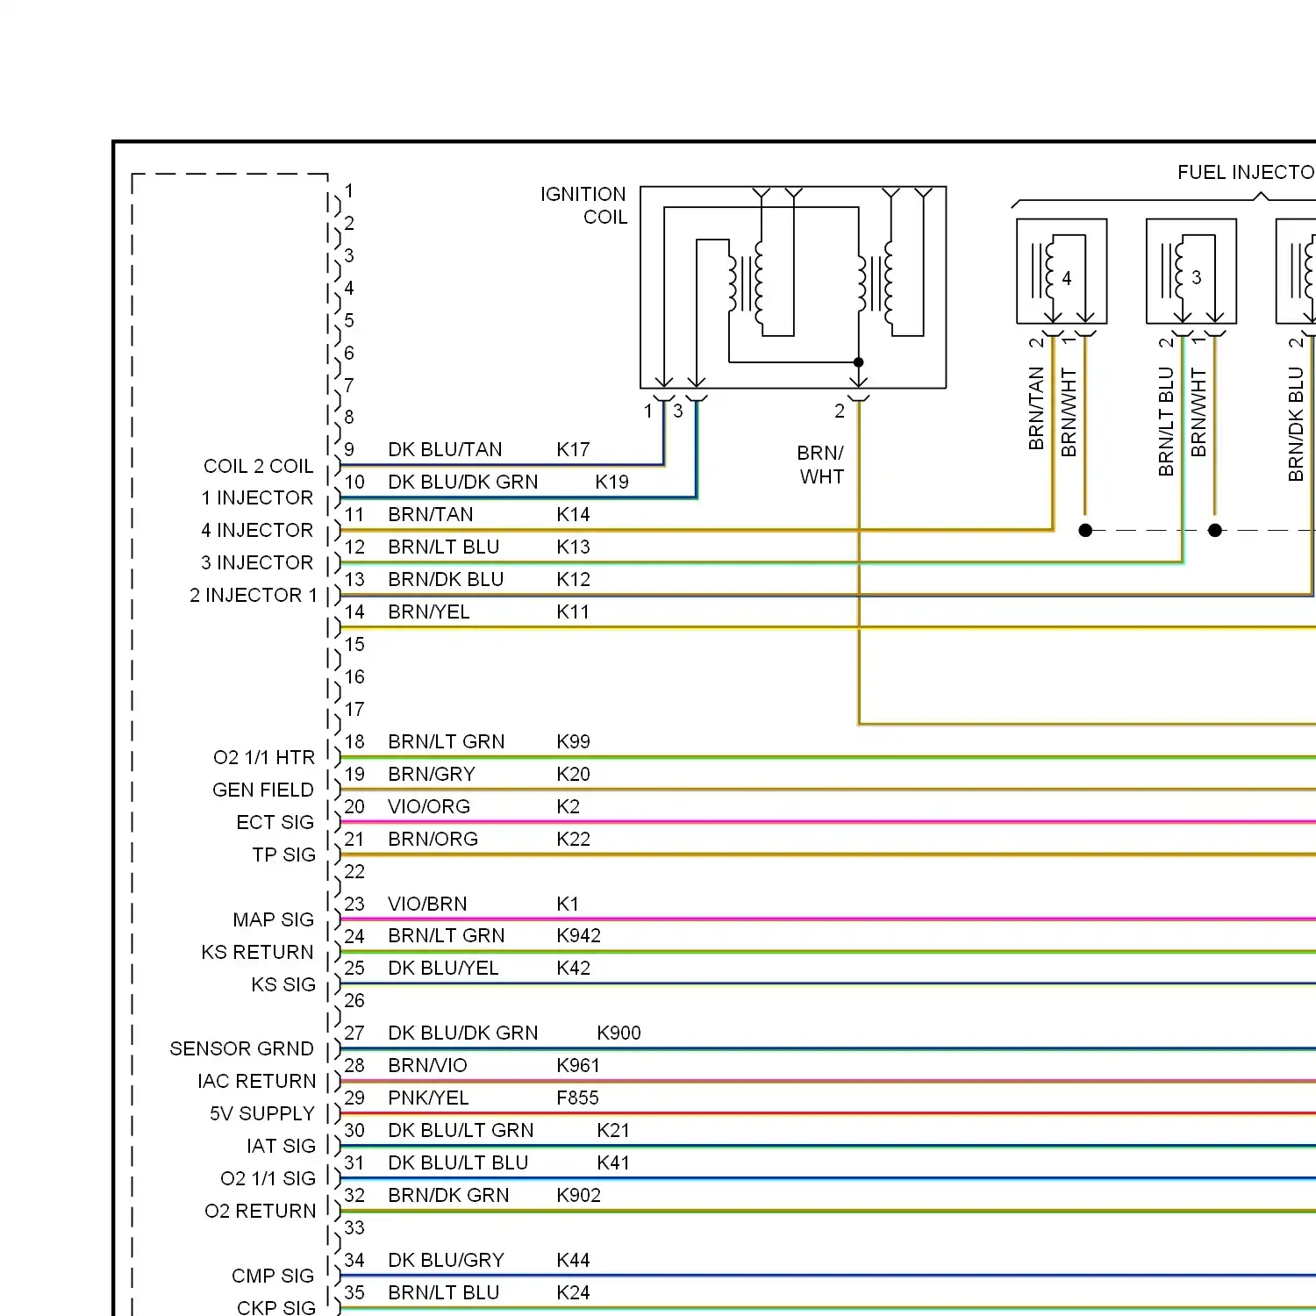Click circuit code K942

[578, 936]
